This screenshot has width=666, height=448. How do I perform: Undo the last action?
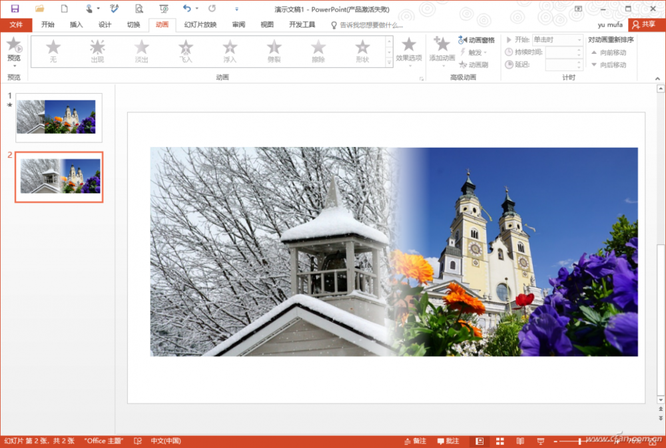pyautogui.click(x=186, y=9)
